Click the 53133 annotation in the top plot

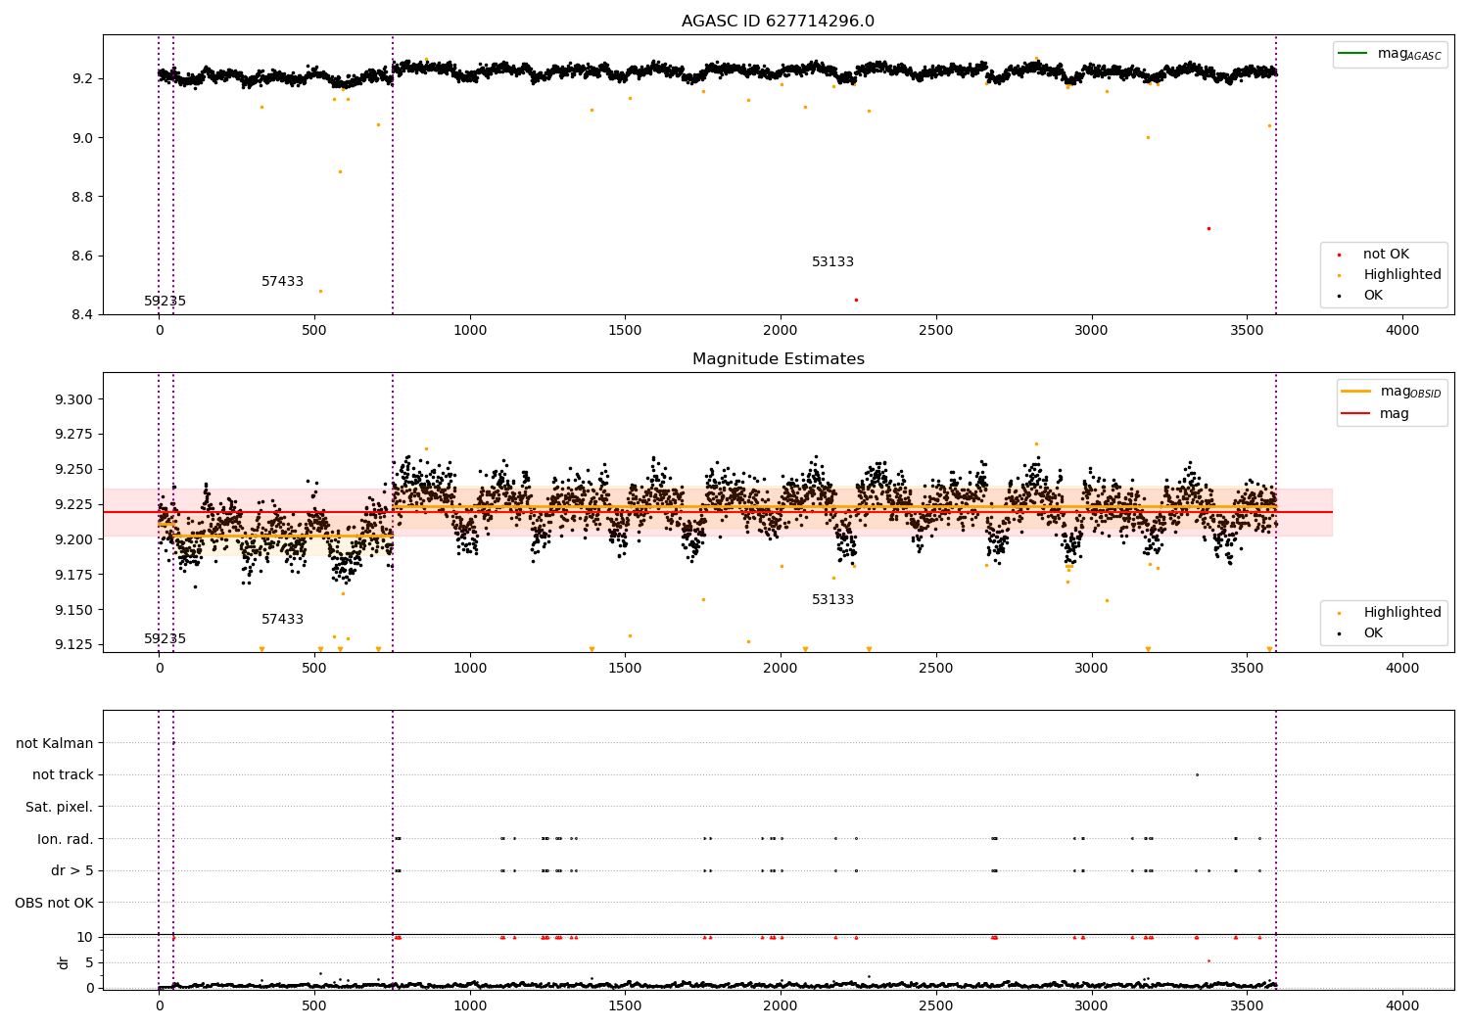click(832, 262)
